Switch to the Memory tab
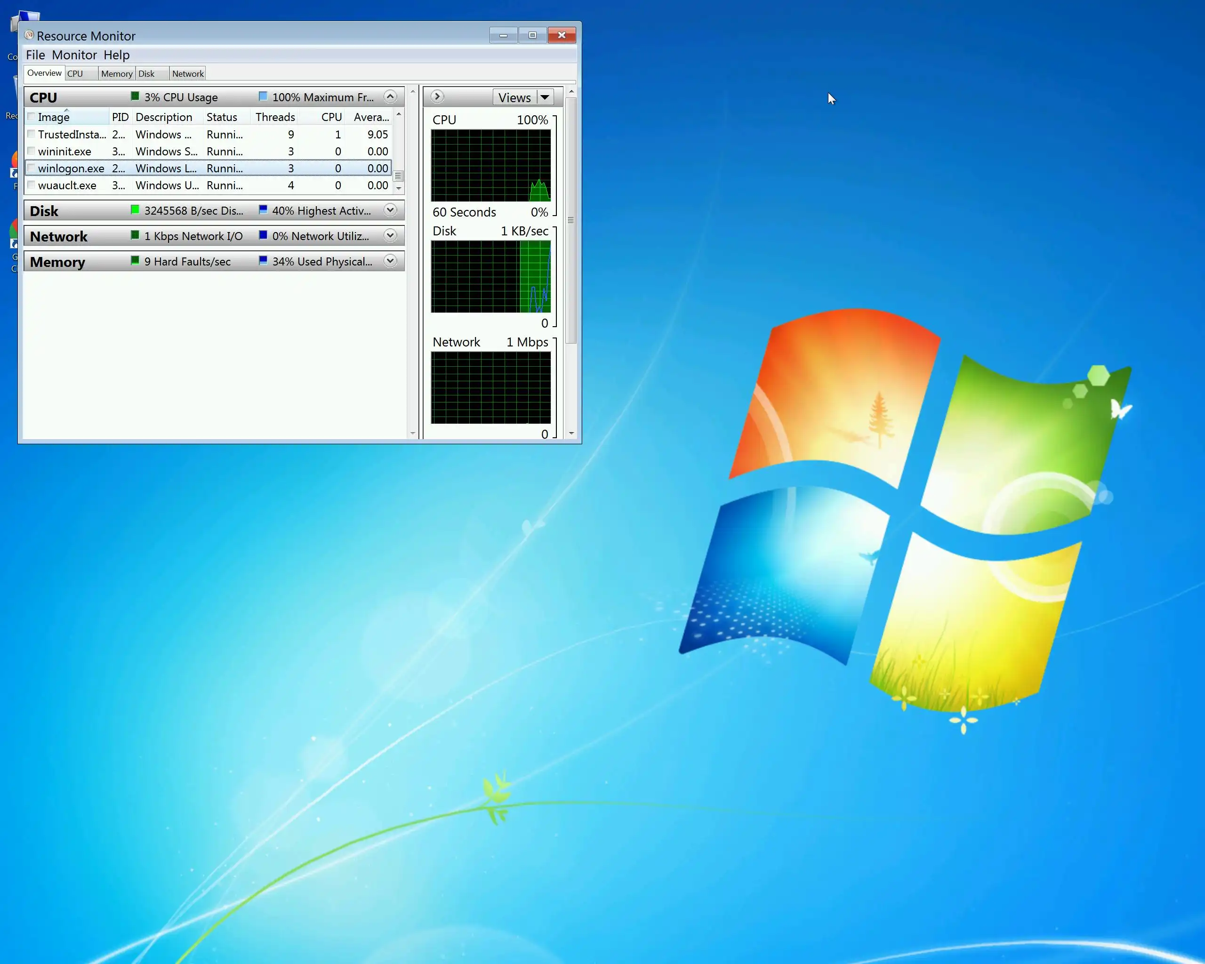This screenshot has height=964, width=1205. 116,74
